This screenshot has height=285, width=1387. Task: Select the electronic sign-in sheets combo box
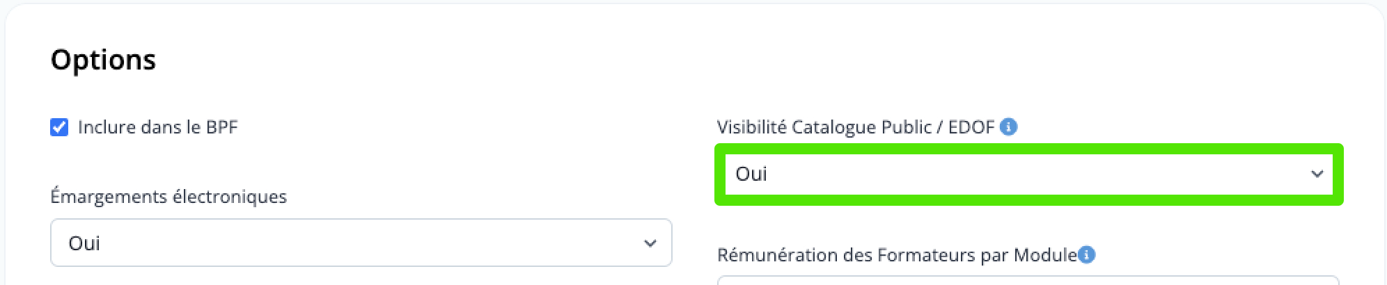[x=361, y=243]
